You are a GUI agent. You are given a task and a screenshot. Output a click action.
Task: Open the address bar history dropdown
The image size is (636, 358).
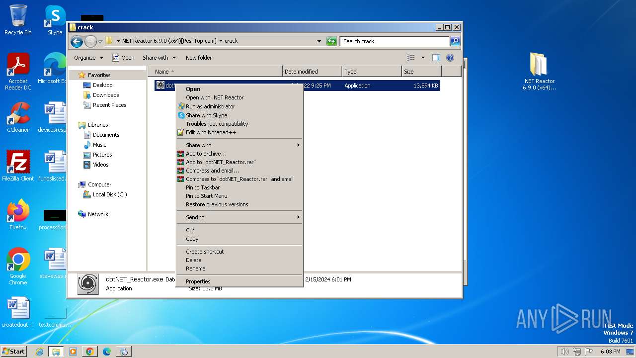tap(319, 41)
